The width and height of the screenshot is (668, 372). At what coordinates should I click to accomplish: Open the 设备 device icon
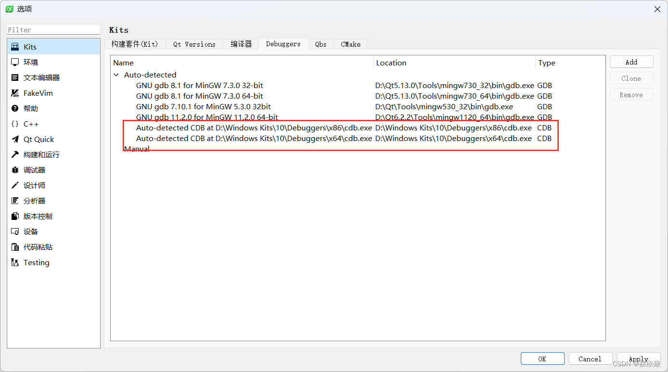(x=15, y=231)
